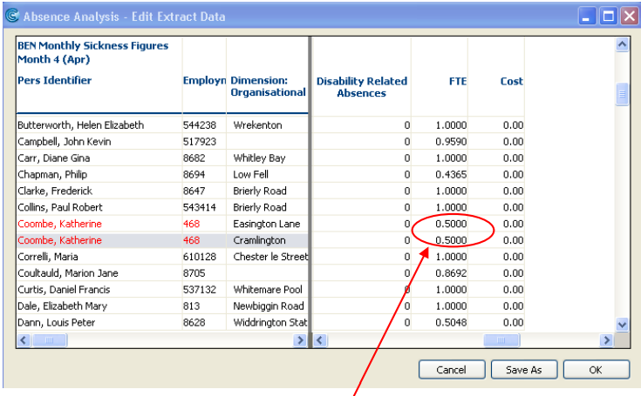Select FTE cell 0.4365 for Chapman, Philip
This screenshot has height=396, width=641.
point(451,175)
